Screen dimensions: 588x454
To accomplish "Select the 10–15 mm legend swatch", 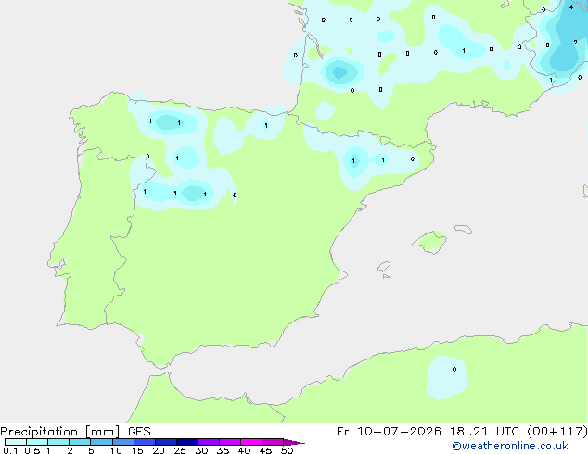I will 122,442.
